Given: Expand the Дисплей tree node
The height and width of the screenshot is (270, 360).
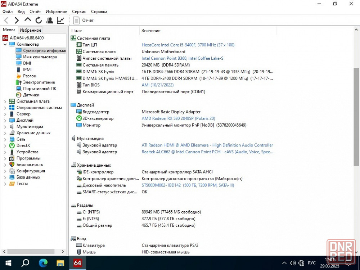Looking at the screenshot, I should (x=5, y=120).
